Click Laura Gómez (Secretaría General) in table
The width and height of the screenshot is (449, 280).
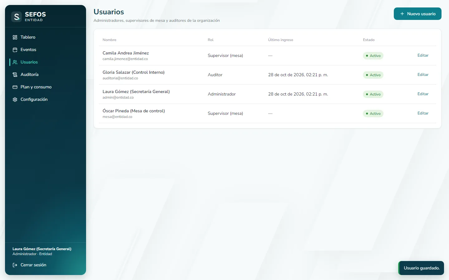point(136,91)
